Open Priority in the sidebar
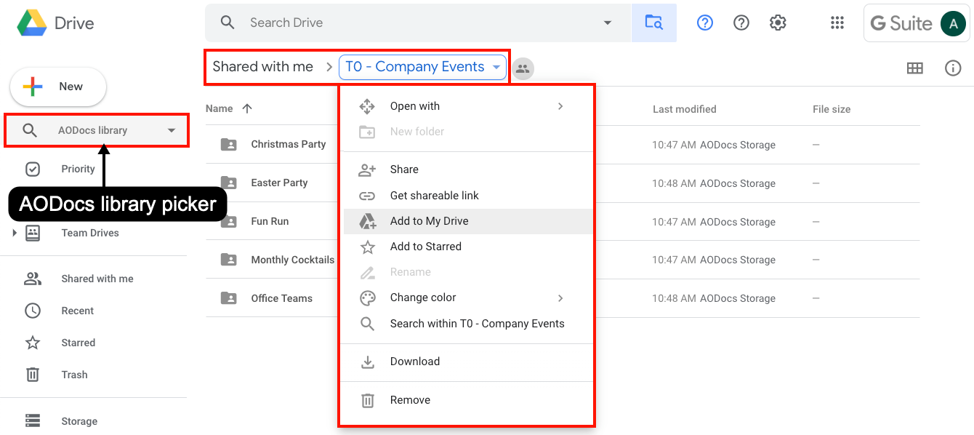 [x=78, y=169]
